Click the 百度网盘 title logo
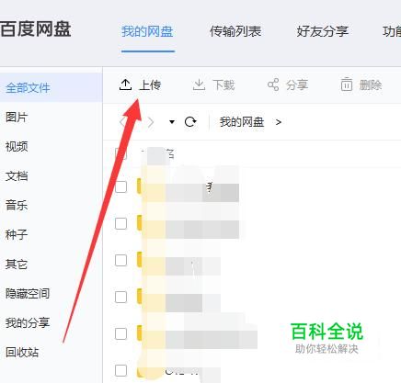 point(36,29)
